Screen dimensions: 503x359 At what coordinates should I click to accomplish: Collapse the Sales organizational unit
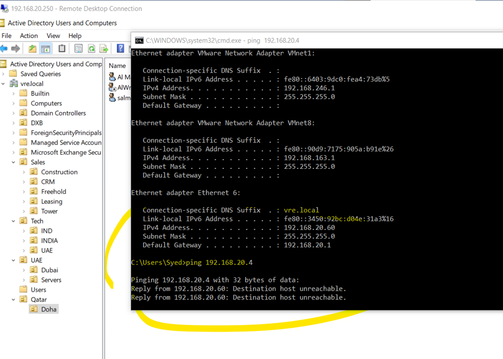tap(13, 162)
